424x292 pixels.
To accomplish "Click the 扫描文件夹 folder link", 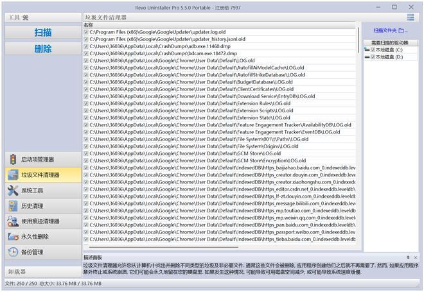I will pyautogui.click(x=391, y=31).
